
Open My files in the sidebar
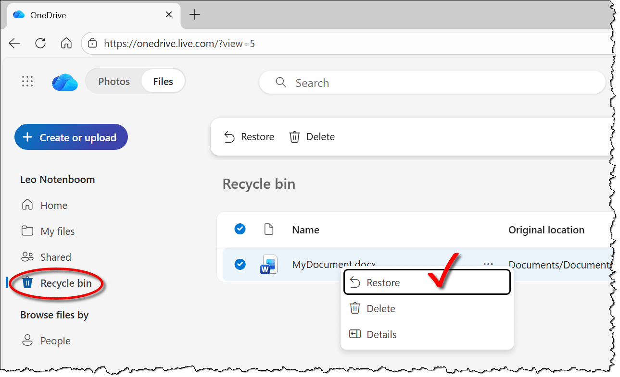[57, 231]
